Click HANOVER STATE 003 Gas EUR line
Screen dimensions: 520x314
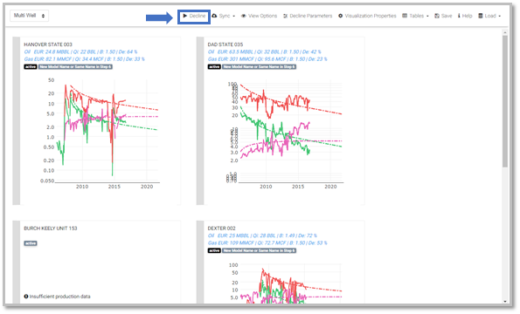[x=84, y=59]
